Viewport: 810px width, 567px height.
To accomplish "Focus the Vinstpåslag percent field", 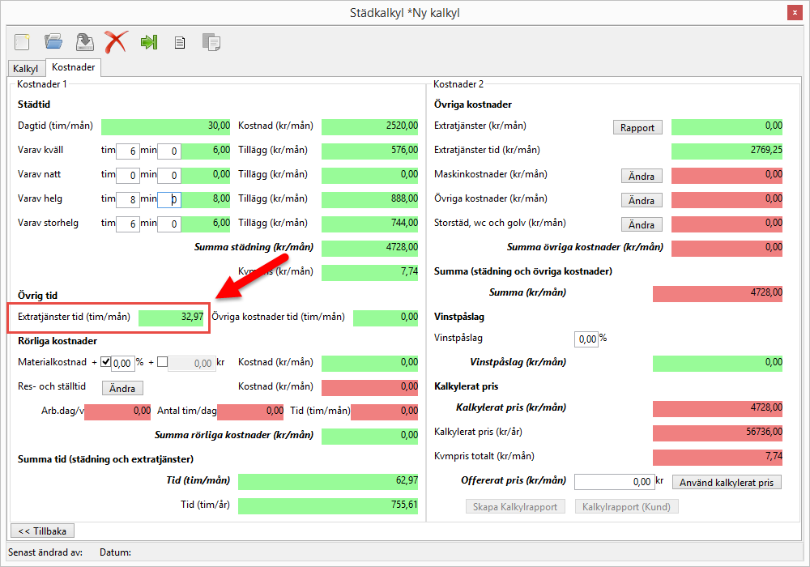I will (x=586, y=339).
